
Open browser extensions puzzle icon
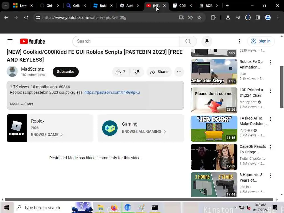click(213, 17)
